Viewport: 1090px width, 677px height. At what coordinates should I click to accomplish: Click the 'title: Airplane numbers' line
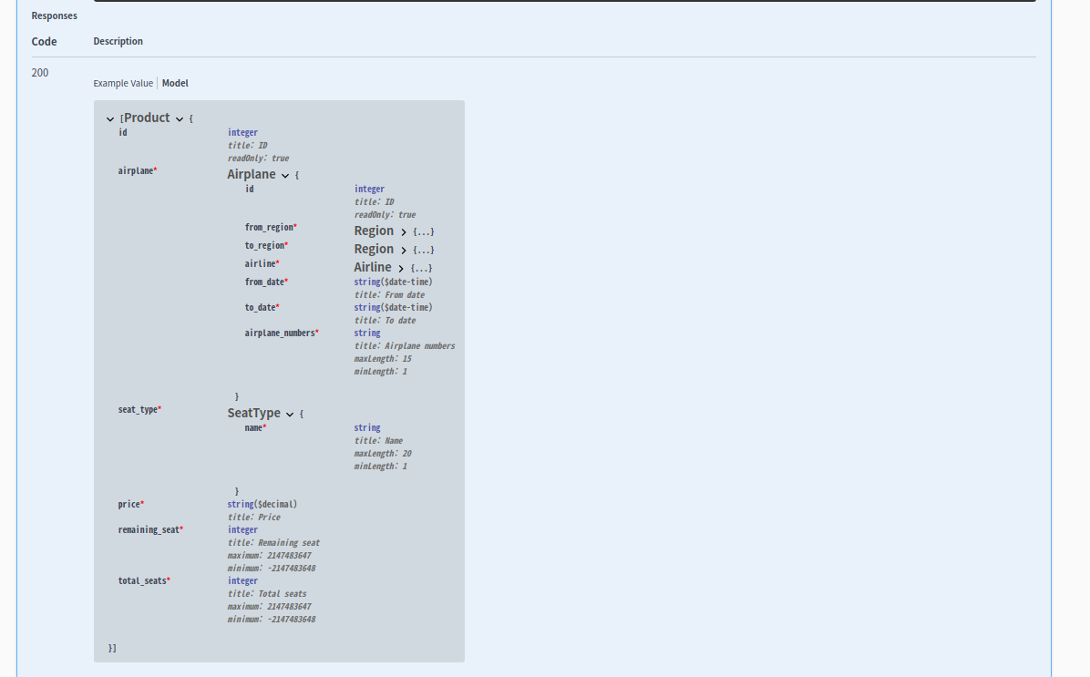pos(405,346)
